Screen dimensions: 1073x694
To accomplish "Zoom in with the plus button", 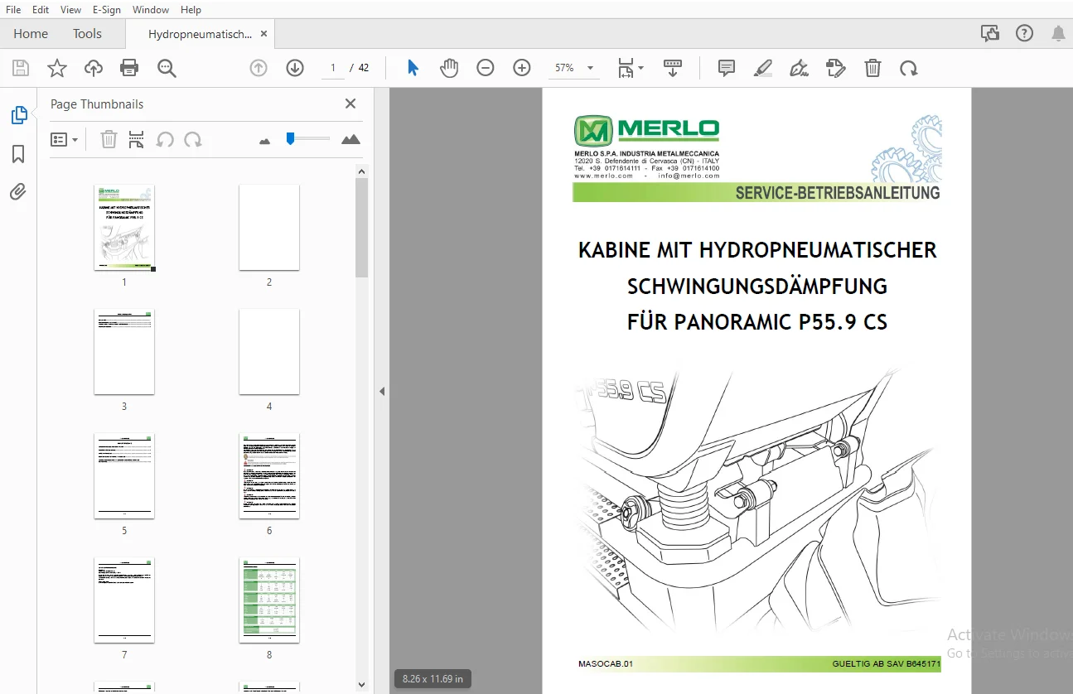I will click(522, 68).
